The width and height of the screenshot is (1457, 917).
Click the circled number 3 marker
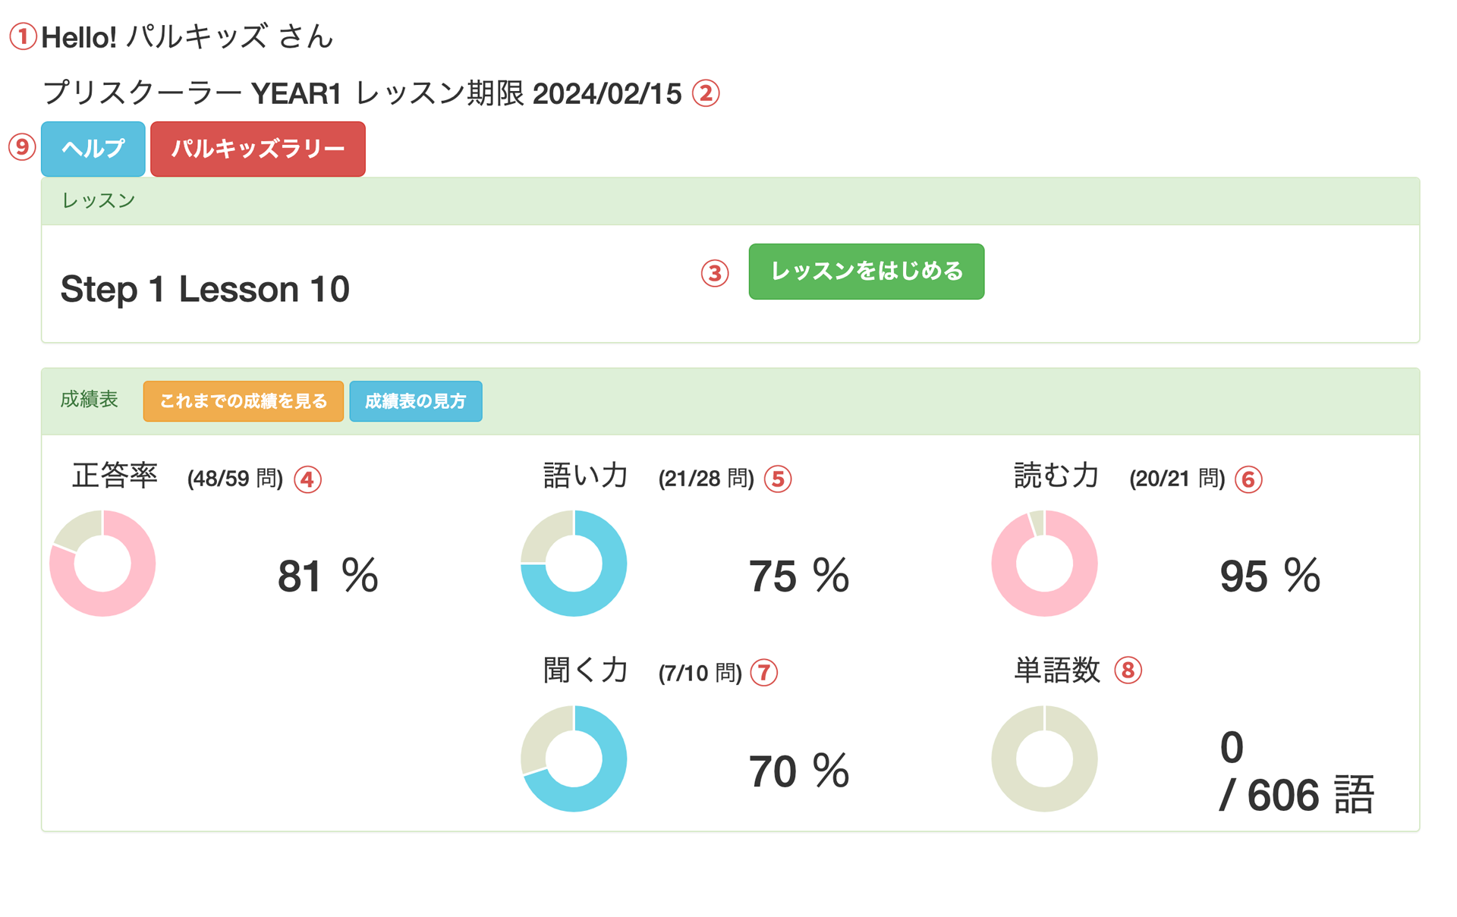point(714,273)
